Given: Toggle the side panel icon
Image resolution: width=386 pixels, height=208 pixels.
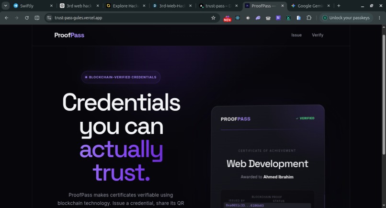Looking at the screenshot, I should point(37,18).
